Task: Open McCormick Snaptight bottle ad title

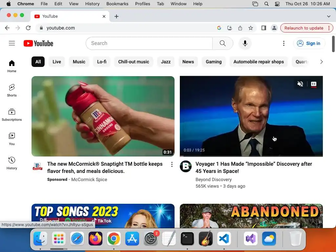Action: pyautogui.click(x=105, y=167)
